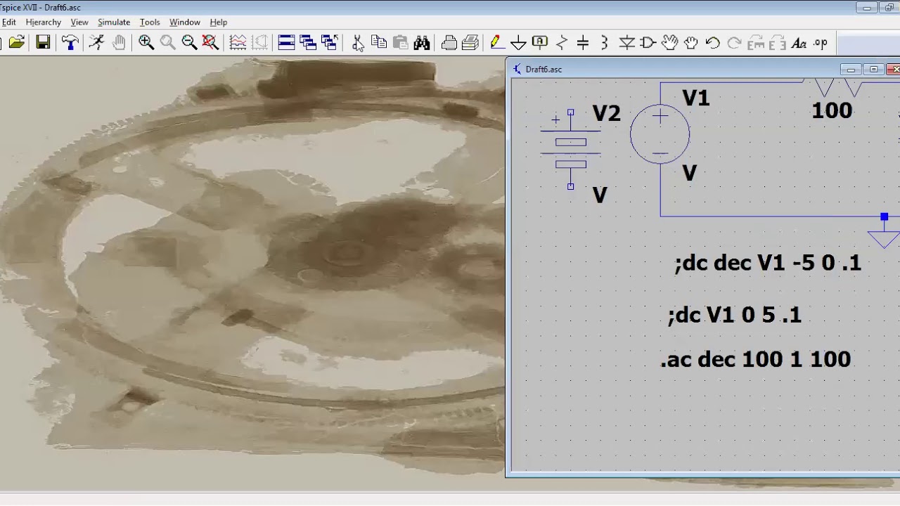Place a Capacitor component

pos(583,43)
